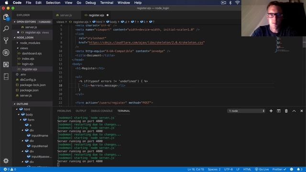Select register.ejs under OPEN EDITORS
Viewport: 306px width, 172px height.
33,32
